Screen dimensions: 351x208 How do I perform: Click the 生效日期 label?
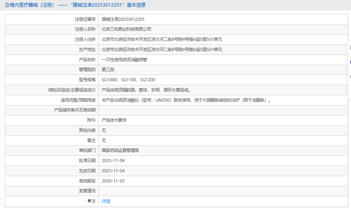click(x=87, y=171)
